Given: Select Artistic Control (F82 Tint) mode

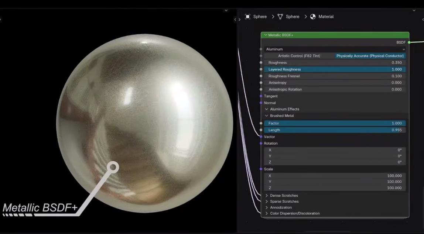Looking at the screenshot, I should 299,56.
